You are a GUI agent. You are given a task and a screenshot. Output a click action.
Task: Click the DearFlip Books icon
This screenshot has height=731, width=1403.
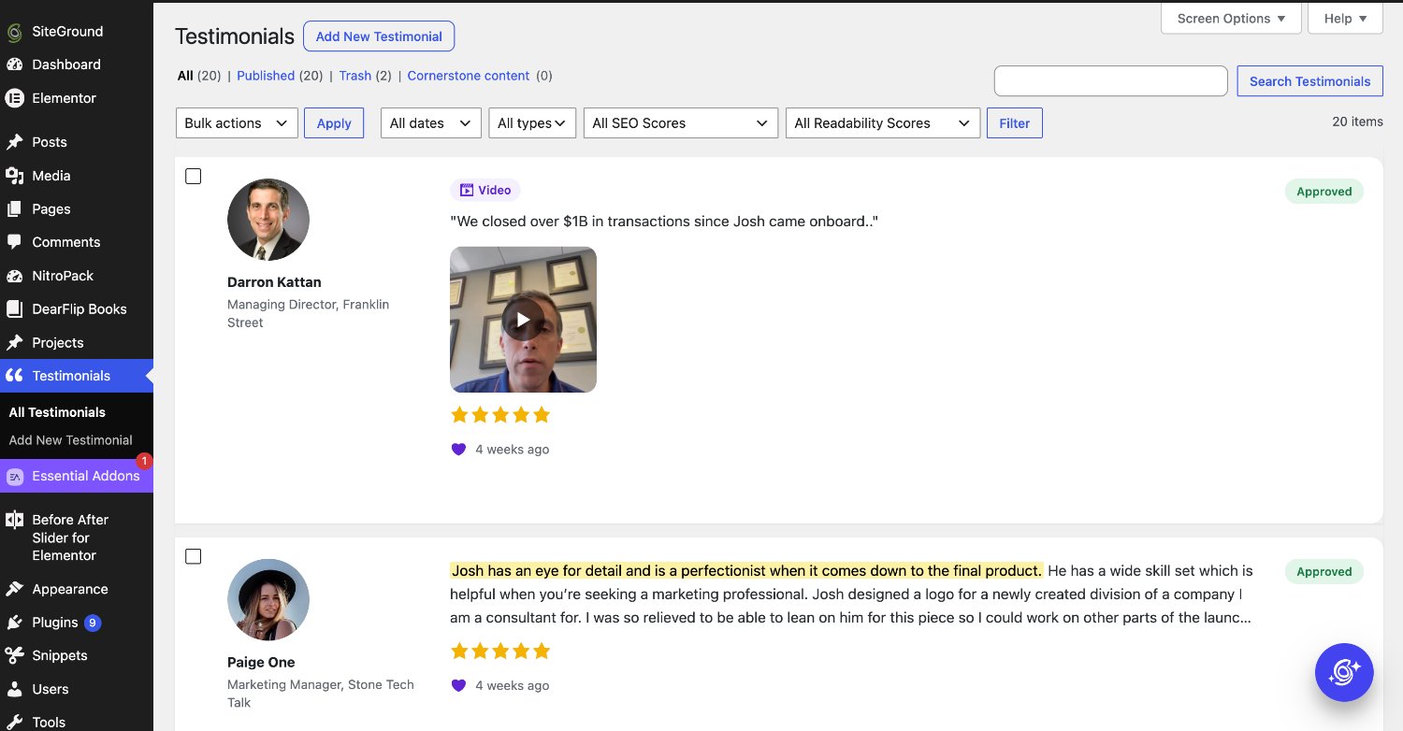pos(14,309)
